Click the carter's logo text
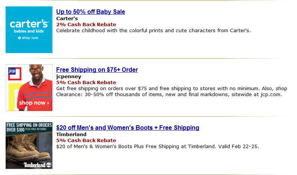Image resolution: width=297 pixels, height=175 pixels. (x=29, y=24)
